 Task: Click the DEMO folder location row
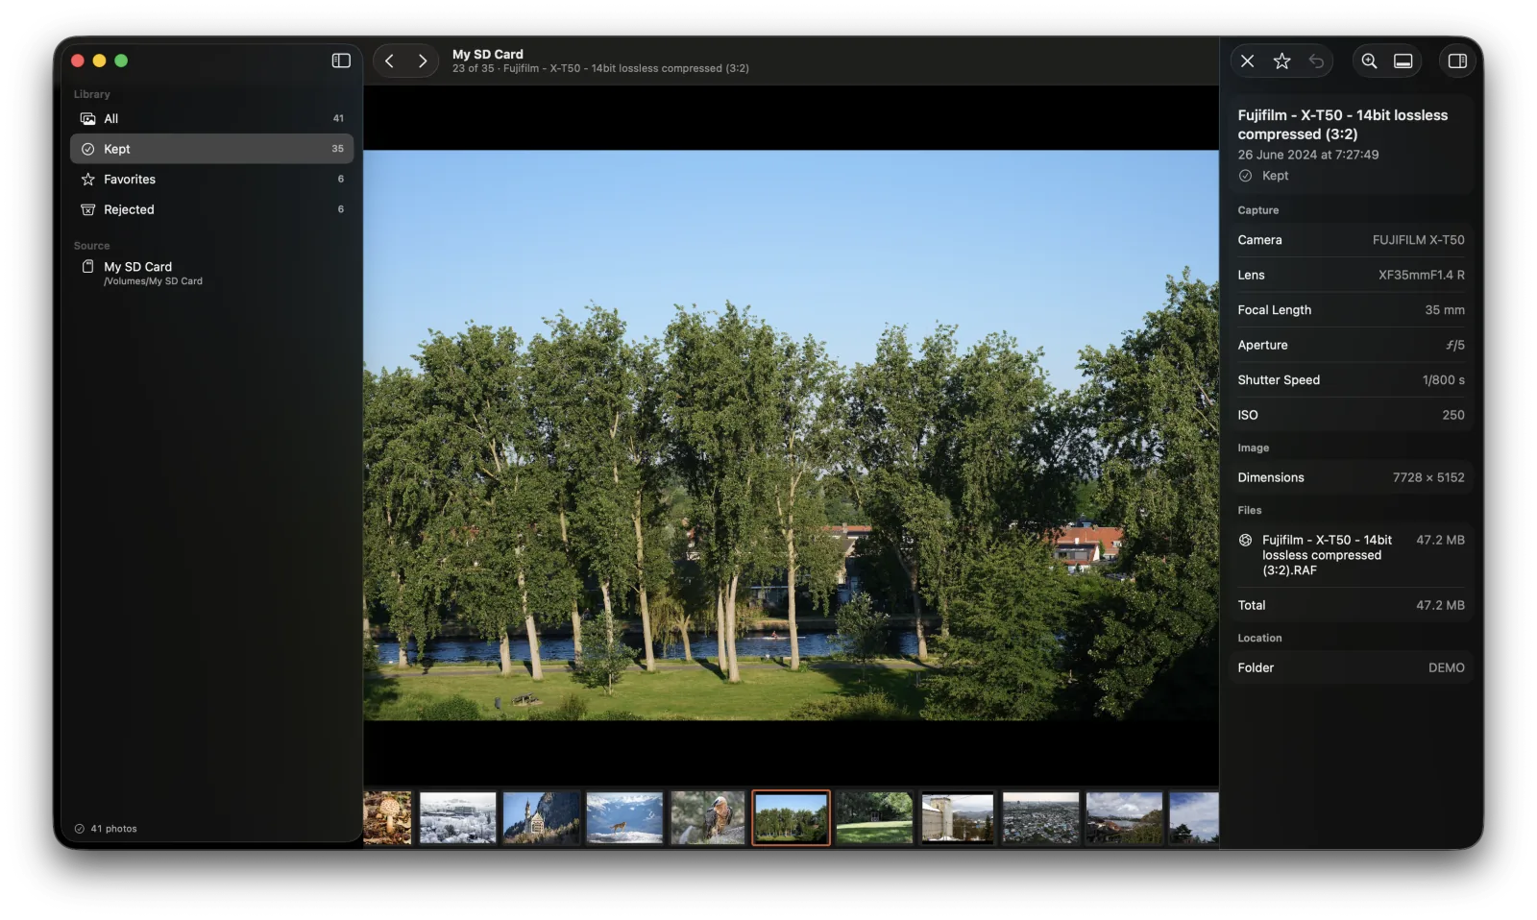point(1351,667)
